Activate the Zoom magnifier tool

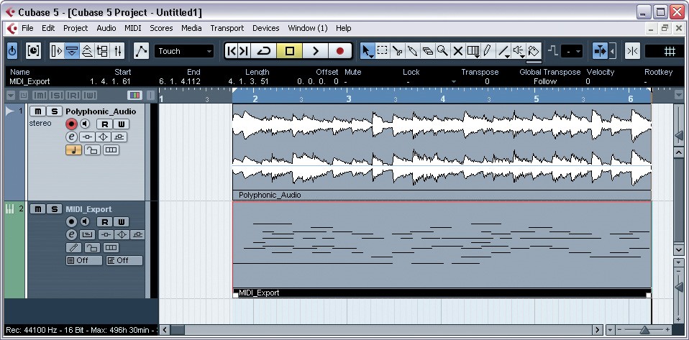442,51
